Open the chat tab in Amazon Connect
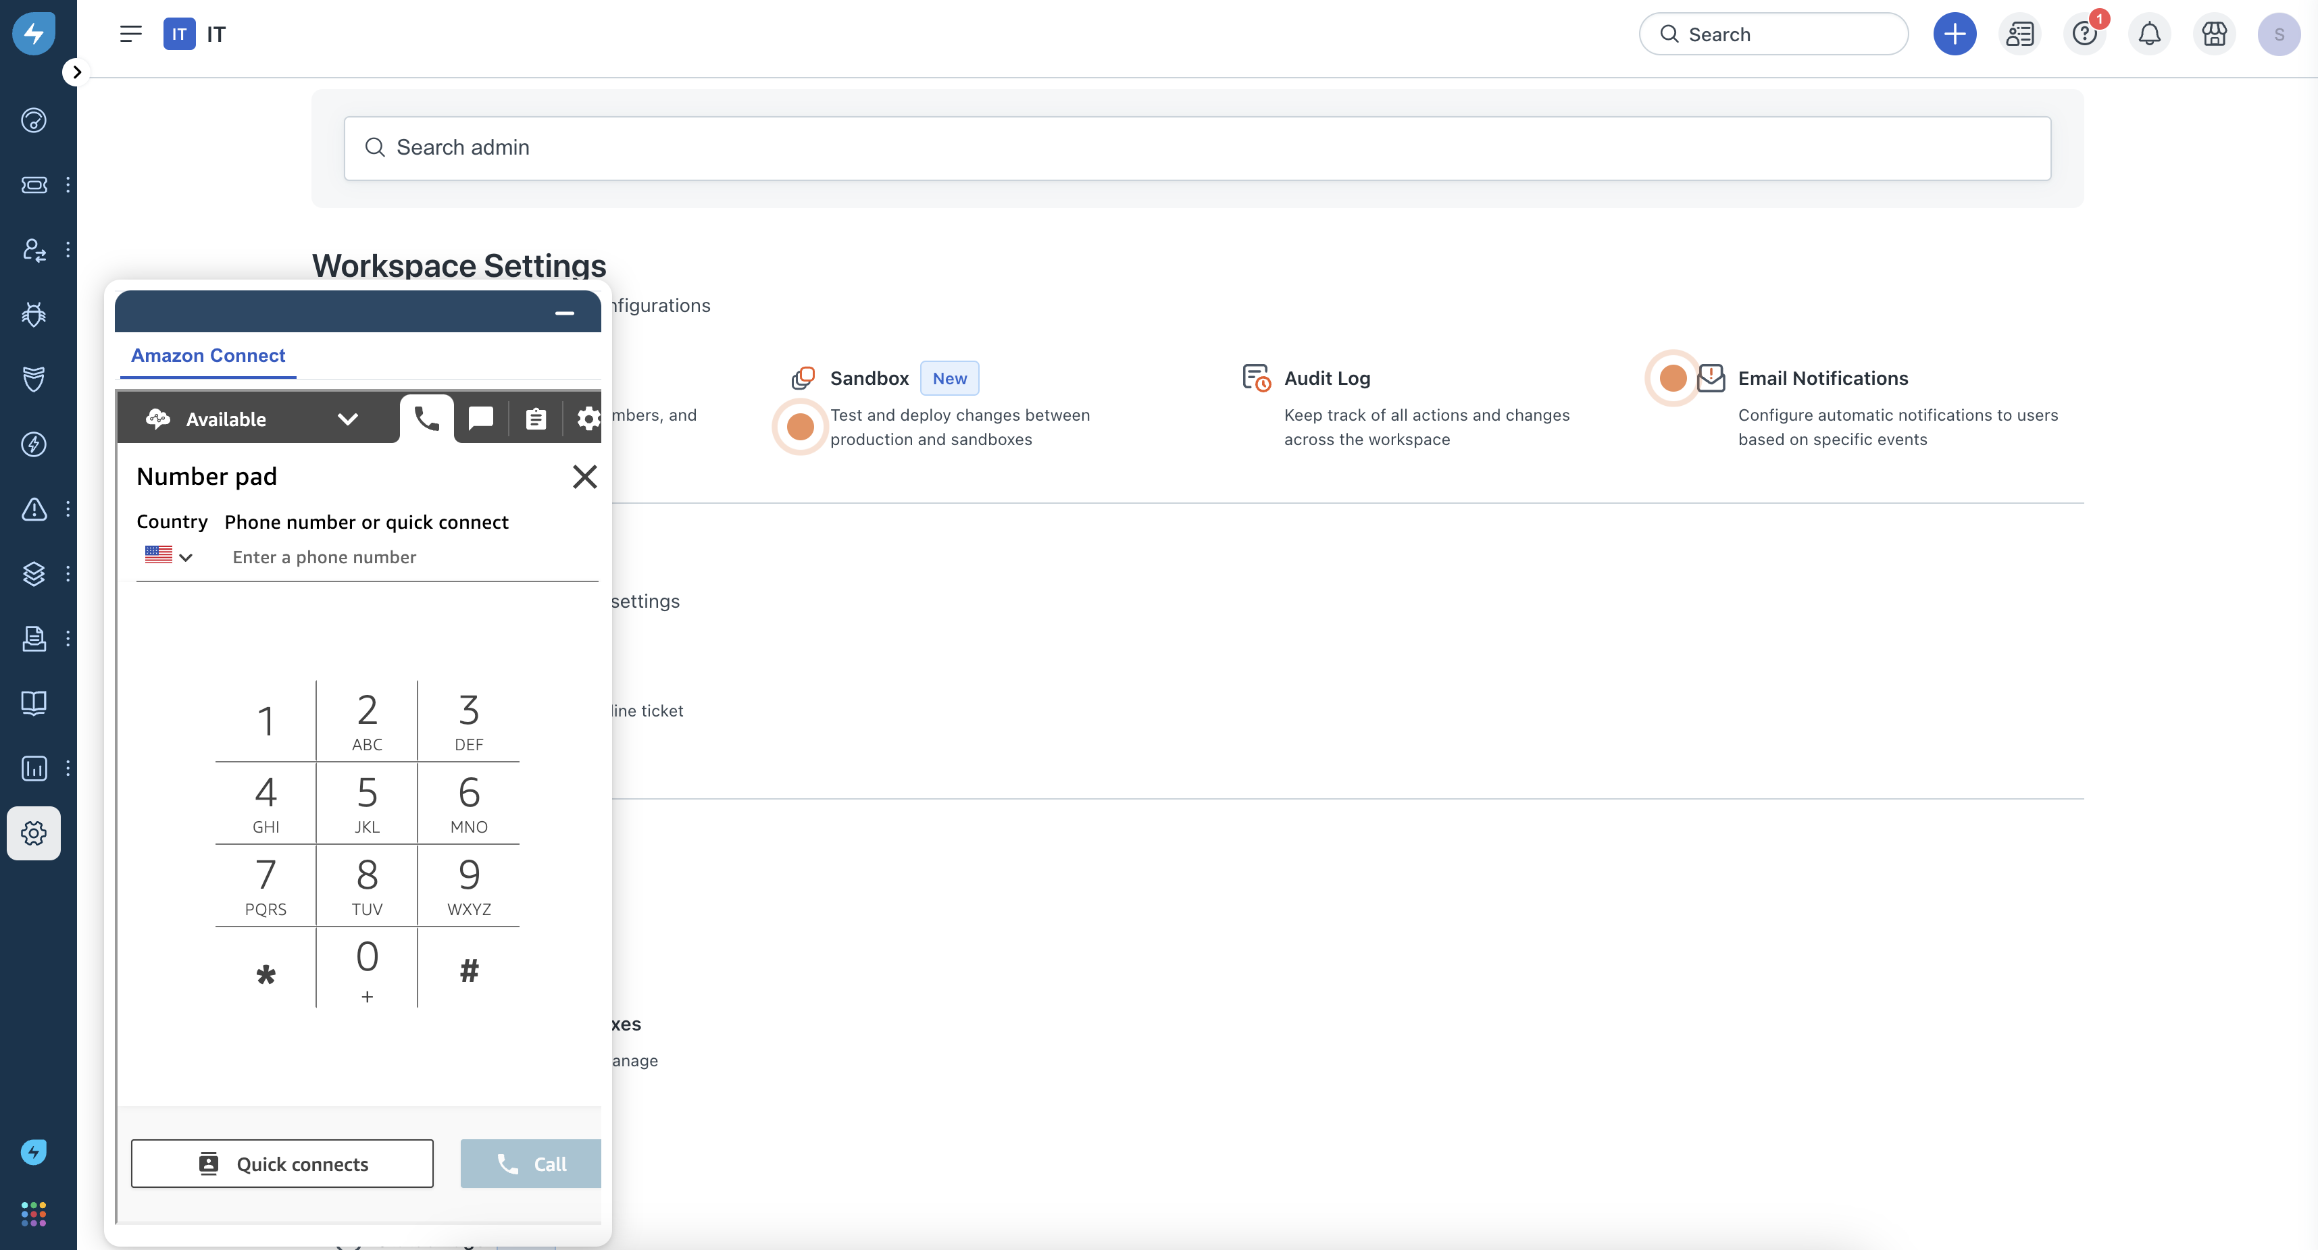The height and width of the screenshot is (1250, 2318). coord(480,418)
